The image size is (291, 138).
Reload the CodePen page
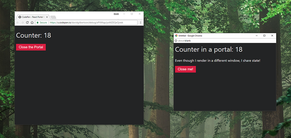pyautogui.click(x=27, y=23)
